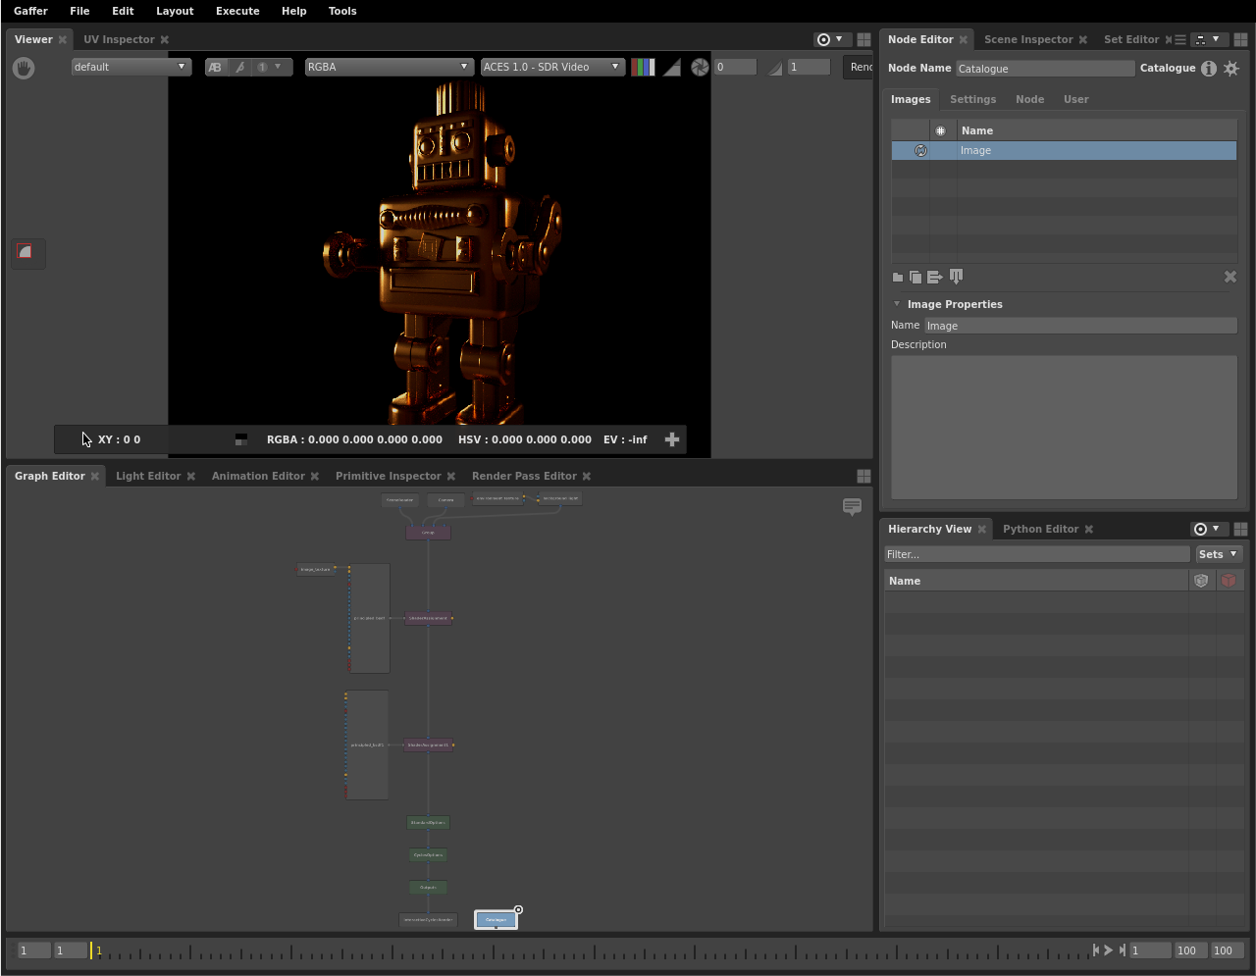This screenshot has width=1256, height=976.
Task: Click the annotations speech bubble icon in Graph Editor
Action: (852, 506)
